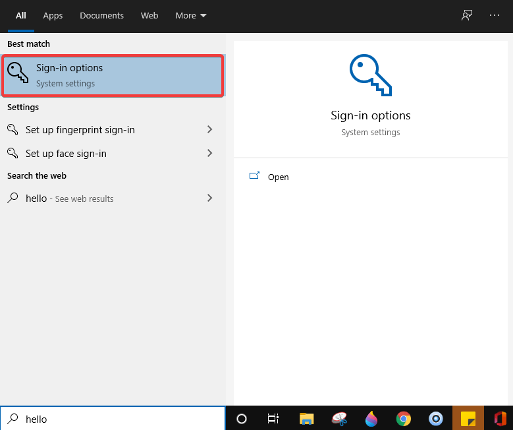Launch File Explorer from the taskbar
This screenshot has height=430, width=513.
coord(306,419)
